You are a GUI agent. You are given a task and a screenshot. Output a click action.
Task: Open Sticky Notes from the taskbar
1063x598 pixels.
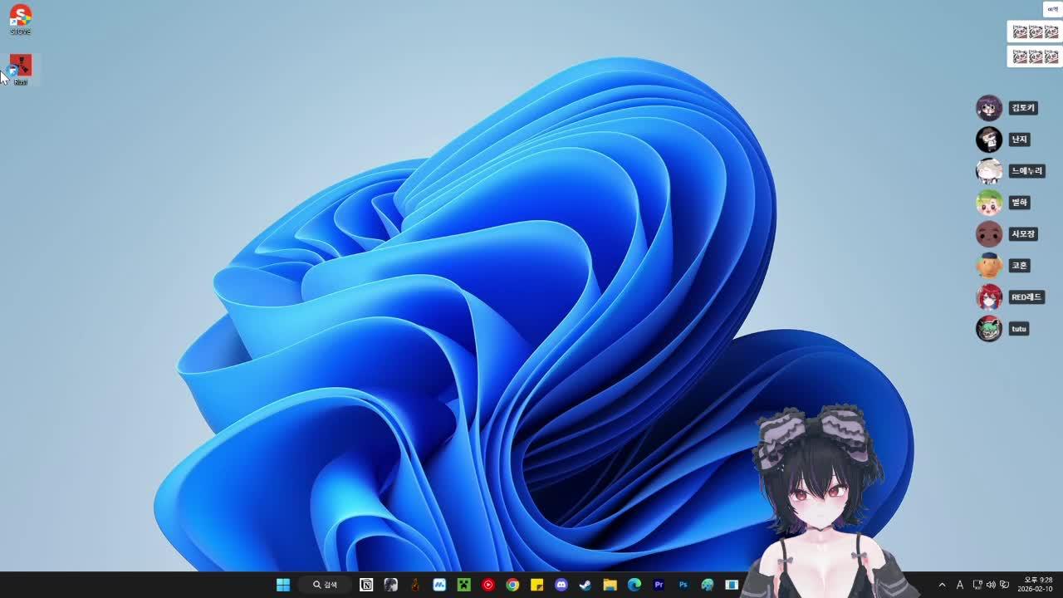coord(536,584)
